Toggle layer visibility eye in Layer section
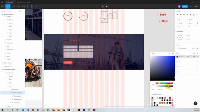 (197, 48)
